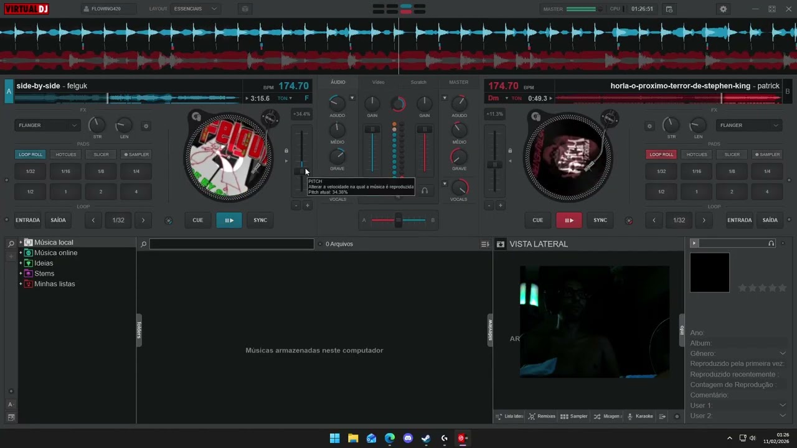The image size is (797, 448).
Task: Expand the Música online folder
Action: click(21, 253)
